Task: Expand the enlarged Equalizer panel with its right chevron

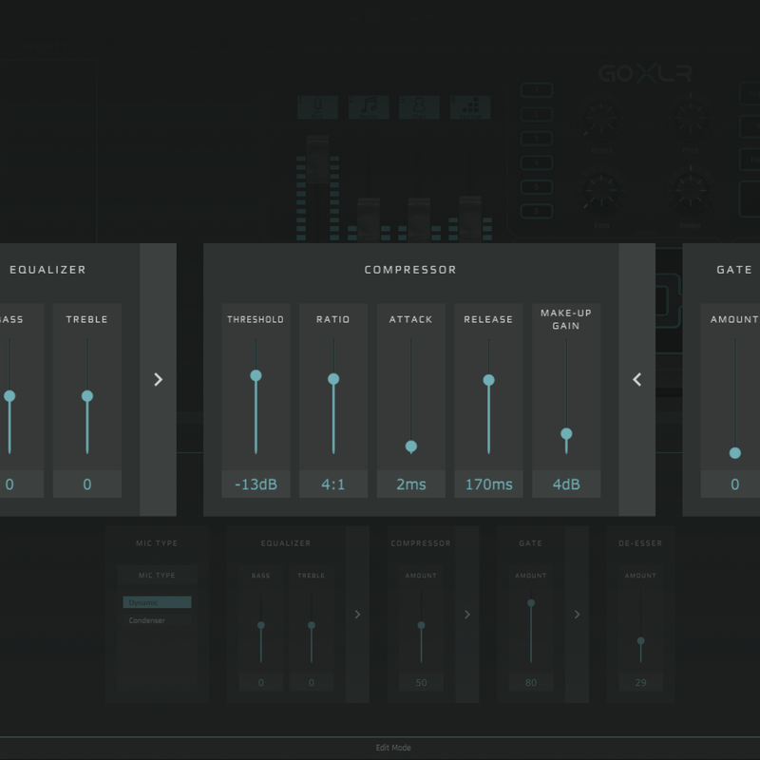Action: (158, 379)
